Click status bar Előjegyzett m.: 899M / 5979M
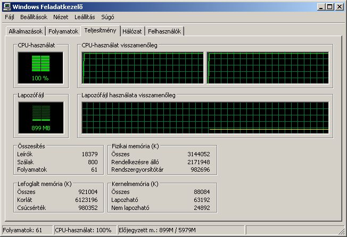 click(181, 230)
